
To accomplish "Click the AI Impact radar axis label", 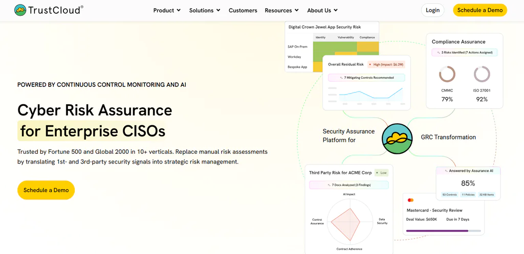I will (349, 194).
